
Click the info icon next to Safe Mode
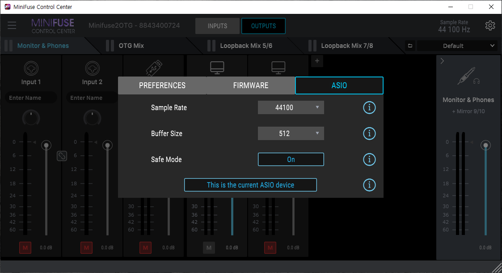(x=369, y=159)
